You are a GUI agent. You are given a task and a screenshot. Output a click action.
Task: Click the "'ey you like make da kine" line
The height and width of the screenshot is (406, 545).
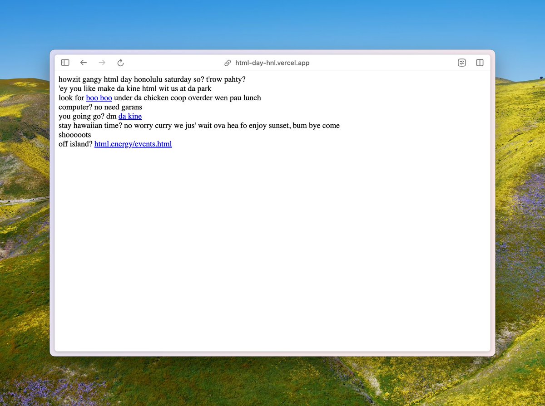(x=135, y=88)
